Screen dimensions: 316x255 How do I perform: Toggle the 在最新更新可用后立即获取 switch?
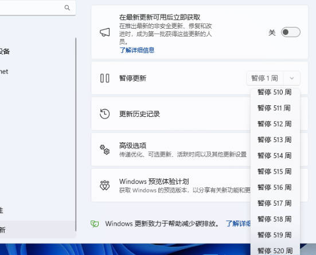click(291, 32)
